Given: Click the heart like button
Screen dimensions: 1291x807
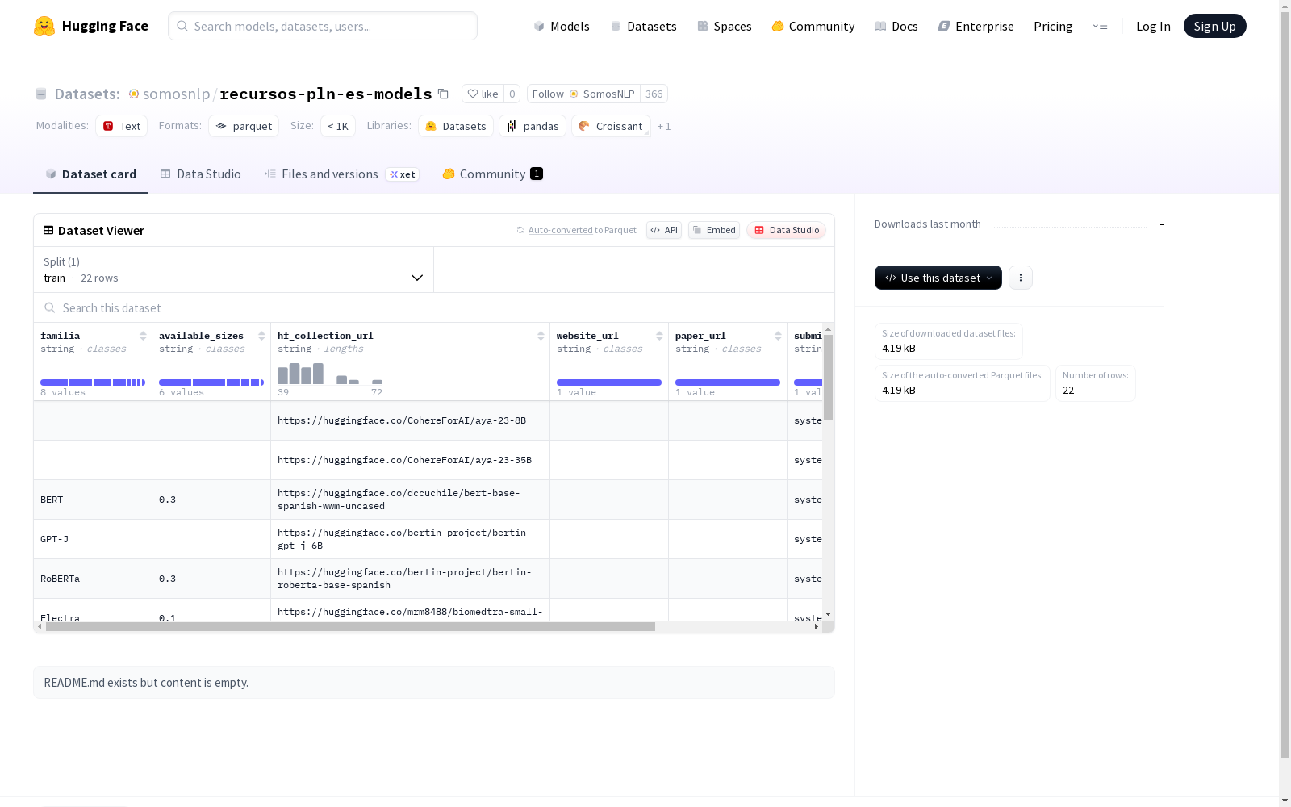Looking at the screenshot, I should click(483, 94).
